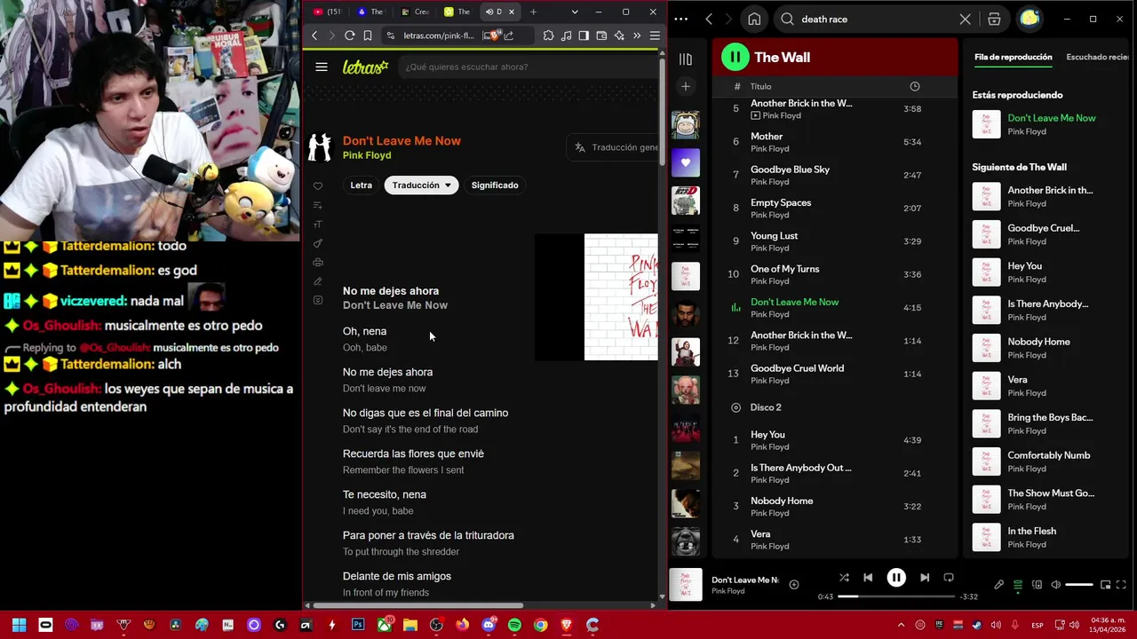The width and height of the screenshot is (1137, 639).
Task: Open Spotify from the taskbar
Action: coord(514,625)
